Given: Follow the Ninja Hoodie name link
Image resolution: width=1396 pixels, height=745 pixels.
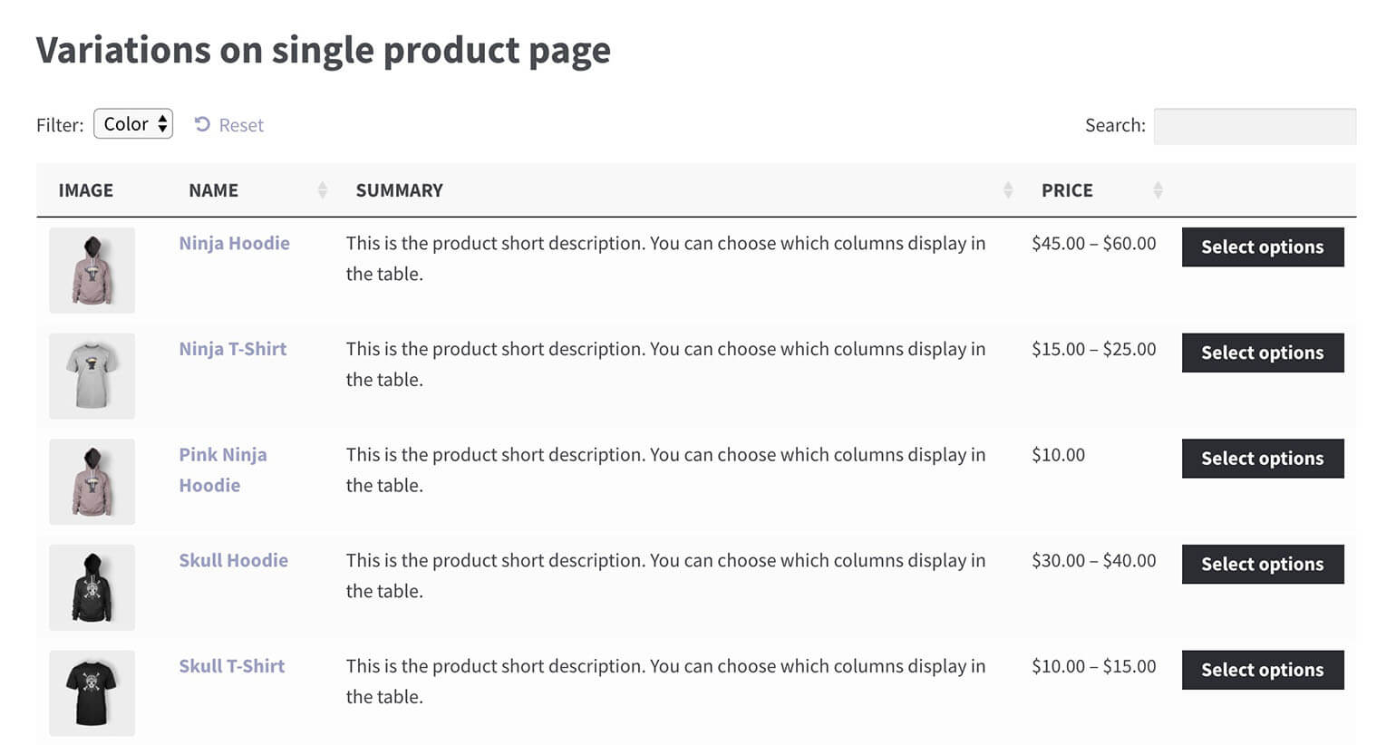Looking at the screenshot, I should coord(234,243).
